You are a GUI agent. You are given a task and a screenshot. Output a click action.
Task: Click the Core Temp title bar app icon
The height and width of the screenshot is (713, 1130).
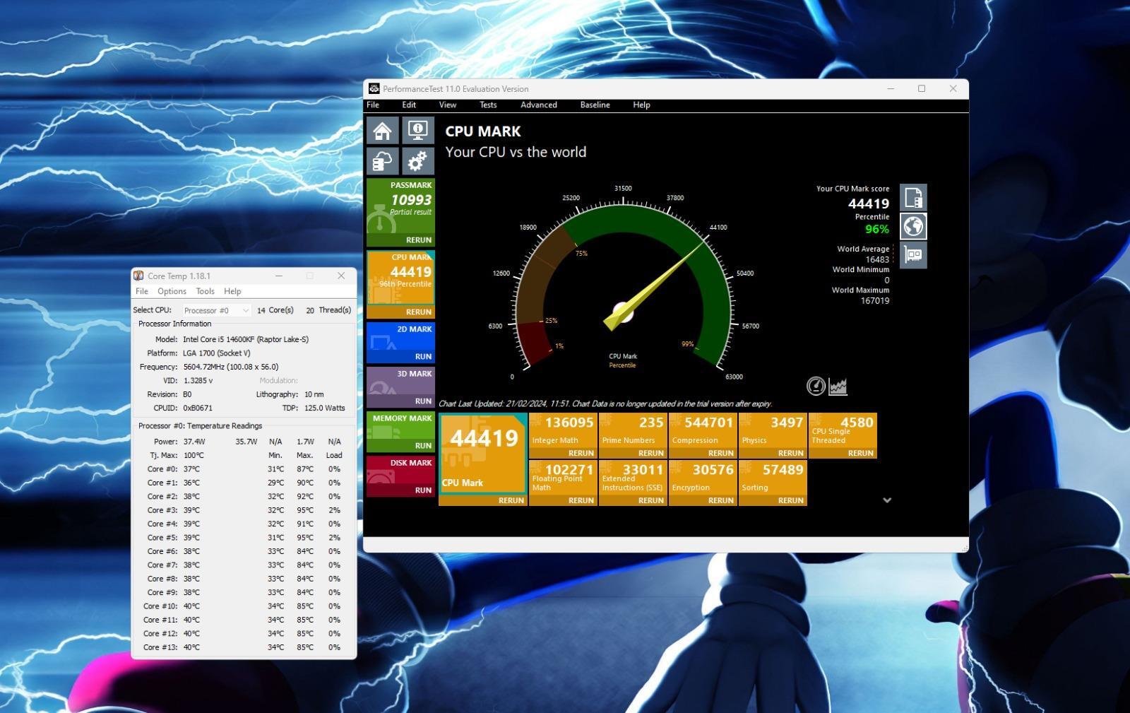coord(138,276)
